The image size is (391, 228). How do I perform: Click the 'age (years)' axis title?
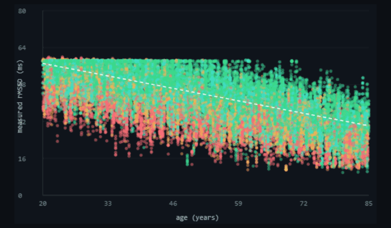pos(197,218)
